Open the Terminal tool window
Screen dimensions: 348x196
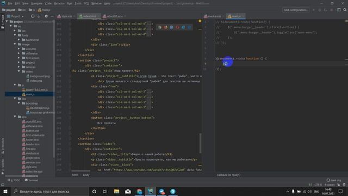point(31,180)
